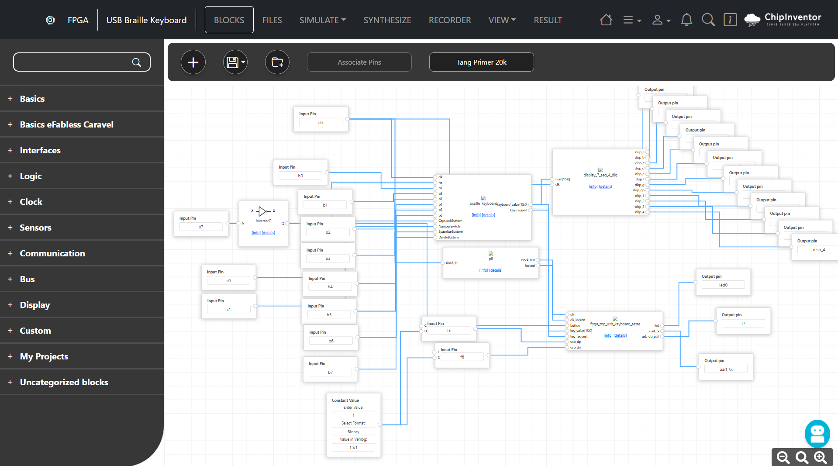This screenshot has height=466, width=838.
Task: Click the Tang Primer 20k button
Action: pyautogui.click(x=481, y=62)
